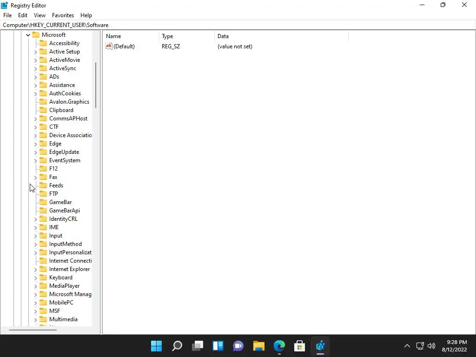Click the Registry Editor title bar icon
The height and width of the screenshot is (357, 476).
[5, 5]
